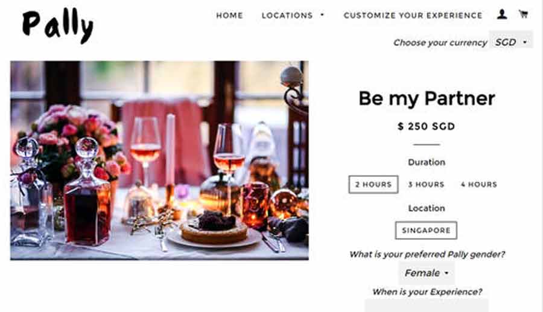The width and height of the screenshot is (543, 312).
Task: Expand the arrow beside LOCATIONS
Action: (322, 15)
